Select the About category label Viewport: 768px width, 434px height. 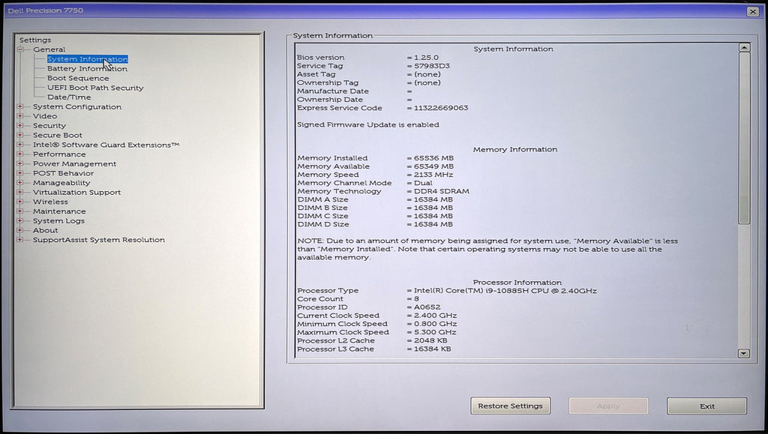[x=45, y=230]
